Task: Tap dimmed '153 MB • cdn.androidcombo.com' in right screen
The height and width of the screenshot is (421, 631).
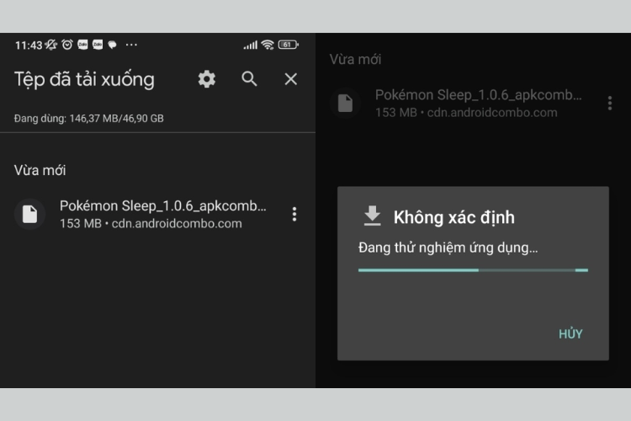Action: pyautogui.click(x=466, y=112)
